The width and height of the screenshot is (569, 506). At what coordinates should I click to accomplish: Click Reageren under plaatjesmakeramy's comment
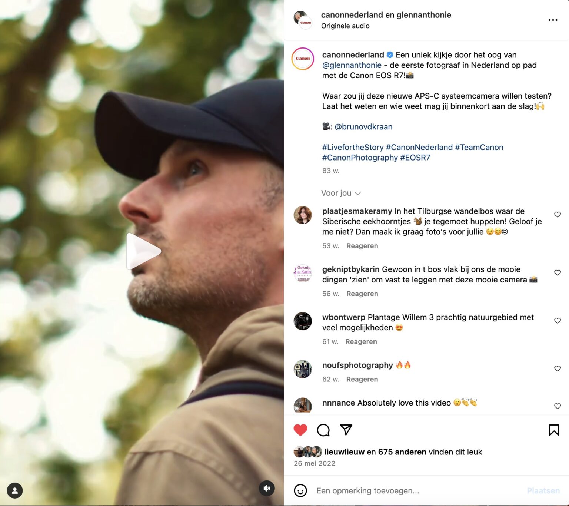(362, 246)
